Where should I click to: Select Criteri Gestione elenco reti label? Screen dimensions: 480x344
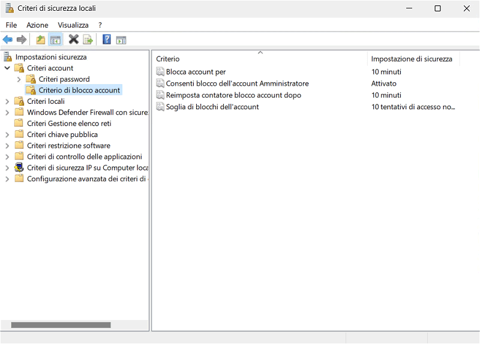coord(69,123)
